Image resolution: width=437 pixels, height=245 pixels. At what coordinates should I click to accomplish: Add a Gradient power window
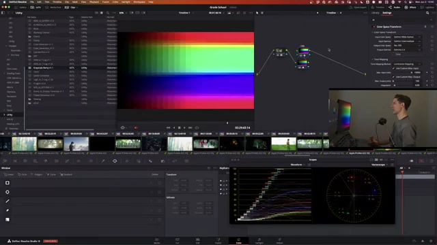point(66,174)
